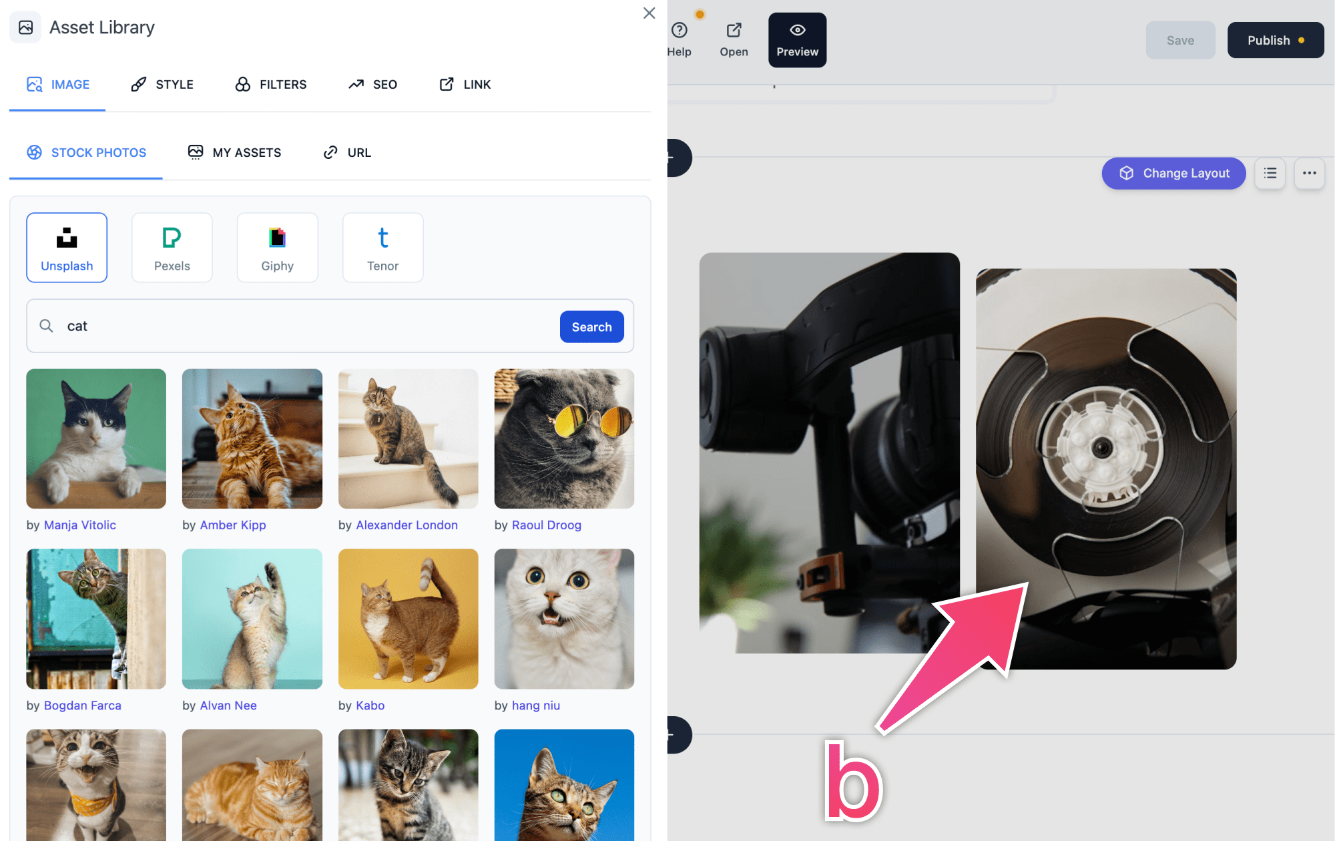The image size is (1335, 841).
Task: Choose Pexels as photo source
Action: tap(172, 248)
